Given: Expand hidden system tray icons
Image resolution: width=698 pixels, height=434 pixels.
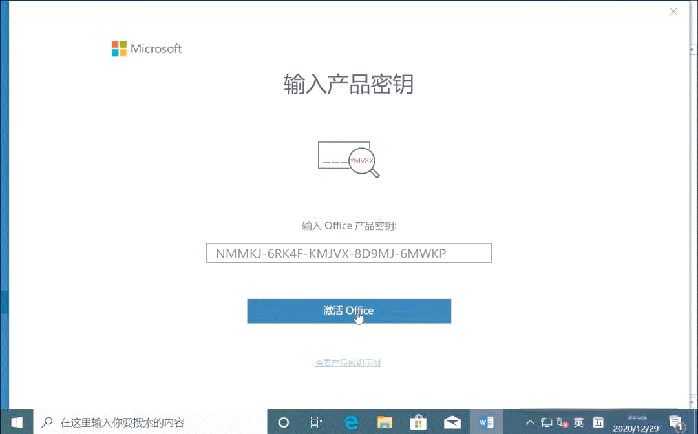Looking at the screenshot, I should pos(530,422).
